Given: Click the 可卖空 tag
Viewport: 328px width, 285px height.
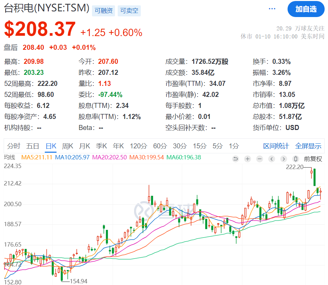Looking at the screenshot, I should [129, 11].
